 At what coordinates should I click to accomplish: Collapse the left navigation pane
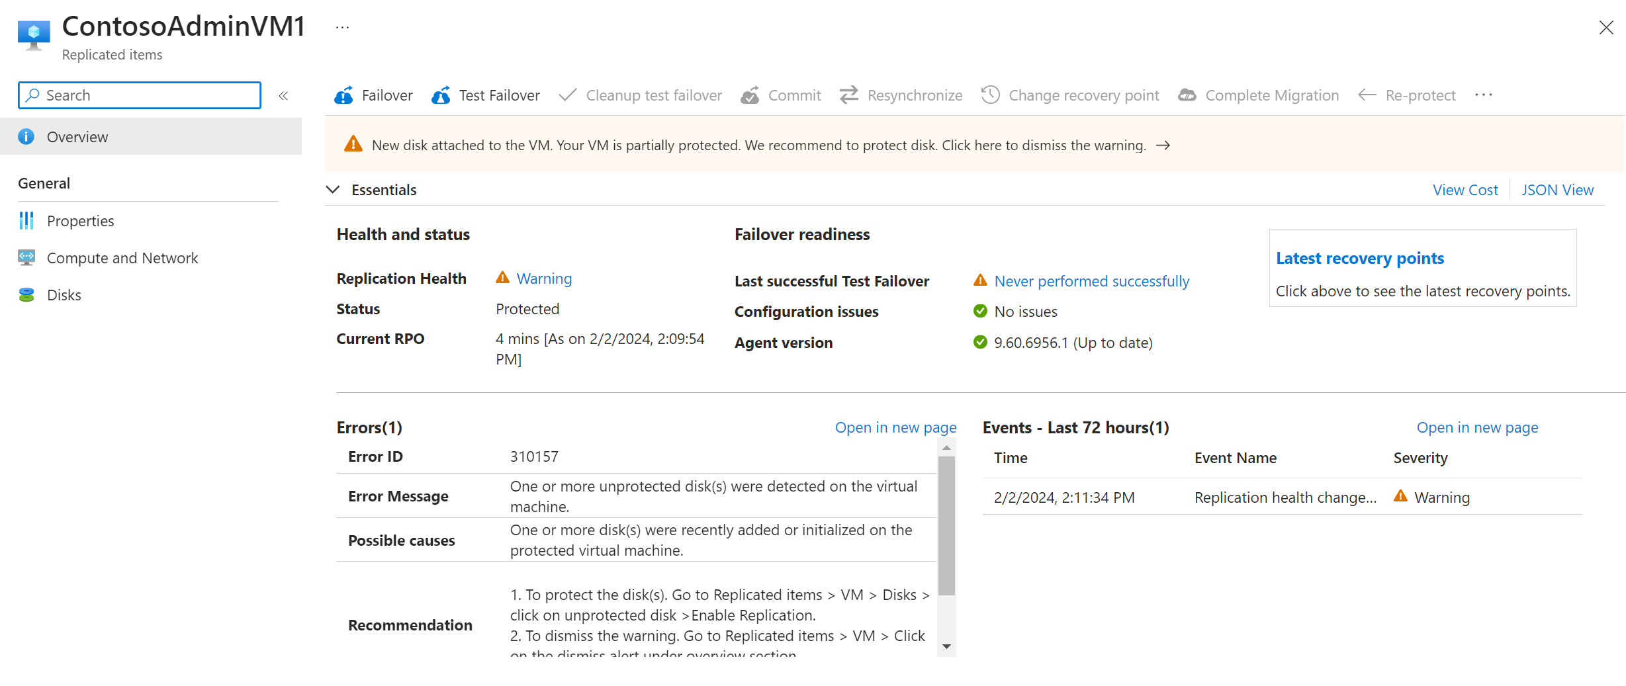point(283,95)
